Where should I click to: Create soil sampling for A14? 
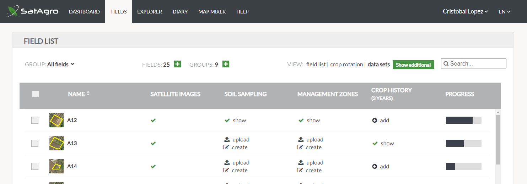click(240, 171)
